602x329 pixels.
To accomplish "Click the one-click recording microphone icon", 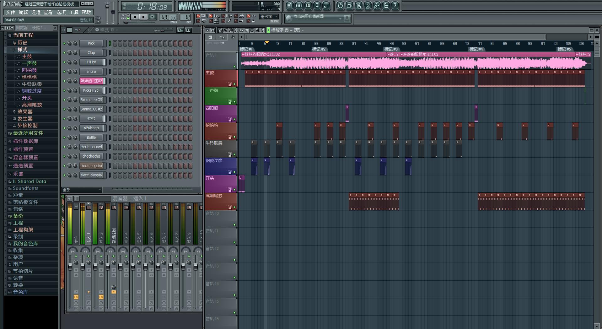I will click(377, 6).
